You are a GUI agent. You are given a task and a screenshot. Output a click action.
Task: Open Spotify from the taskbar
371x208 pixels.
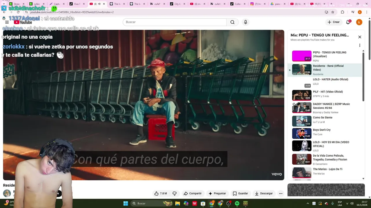tap(237, 203)
